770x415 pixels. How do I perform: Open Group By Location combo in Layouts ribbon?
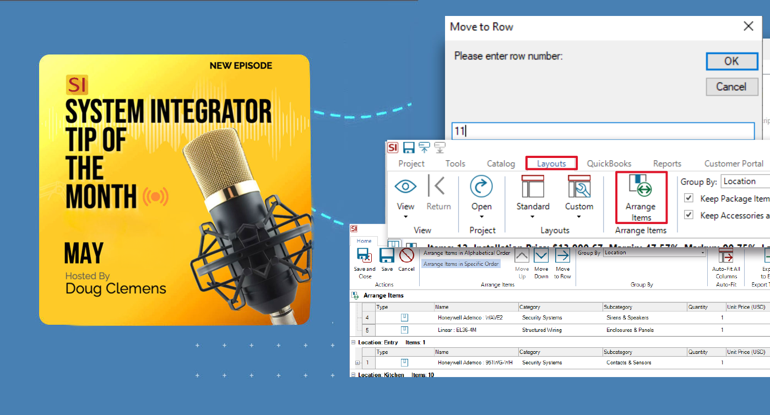pyautogui.click(x=745, y=181)
